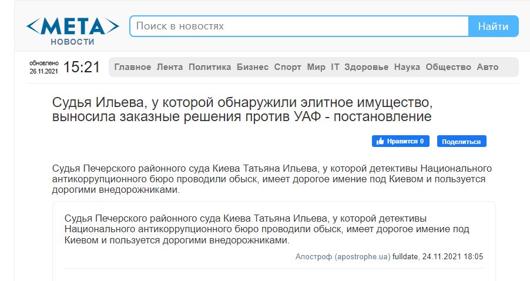530x281 pixels.
Task: Focus the Поиск в новостях search field
Action: coord(298,26)
